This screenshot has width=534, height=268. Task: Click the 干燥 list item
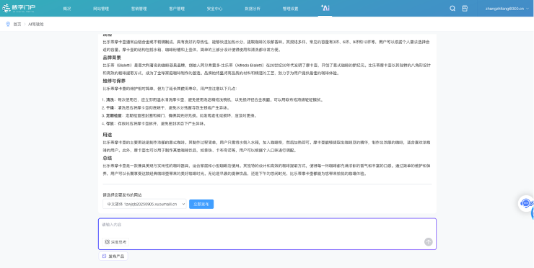(165, 108)
